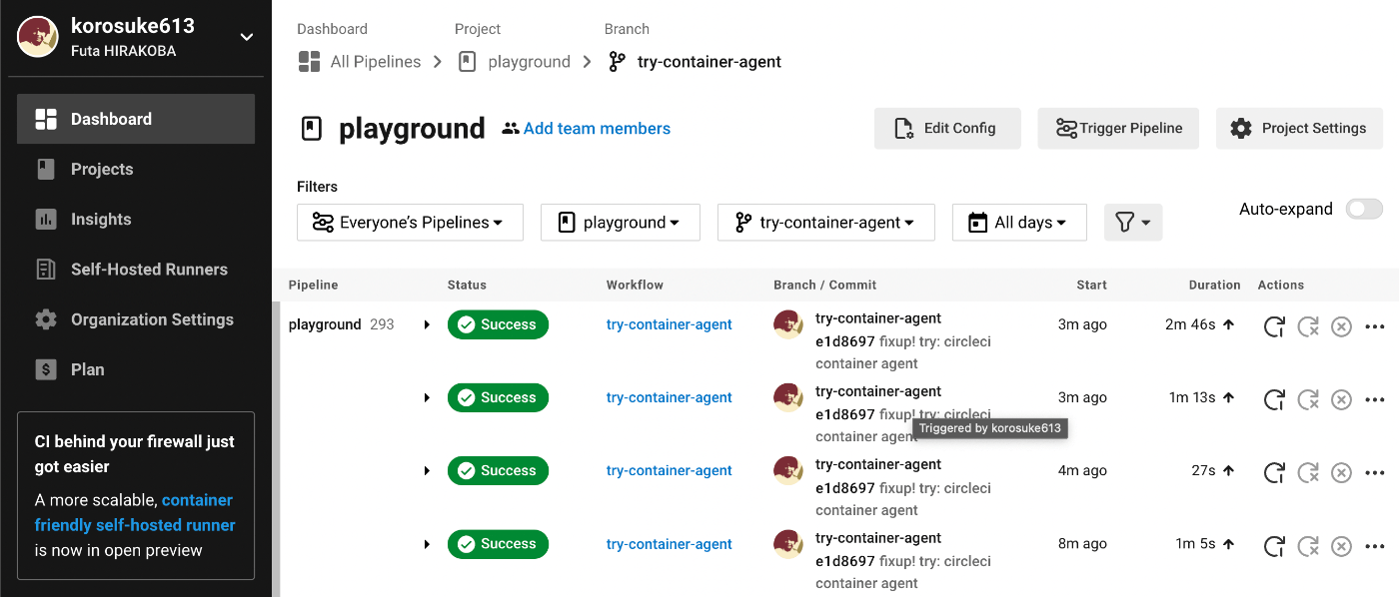The width and height of the screenshot is (1399, 597).
Task: Click commit hash e1d8697 in the 27s row
Action: pyautogui.click(x=845, y=488)
